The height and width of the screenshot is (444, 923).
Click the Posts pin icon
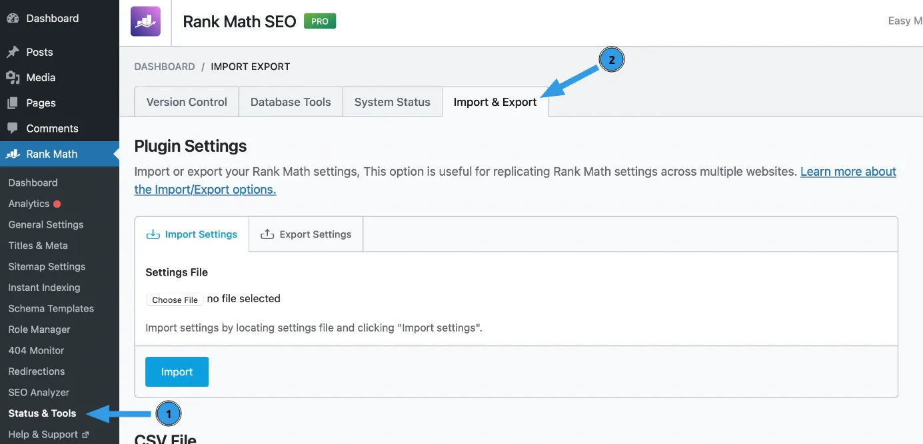point(13,52)
